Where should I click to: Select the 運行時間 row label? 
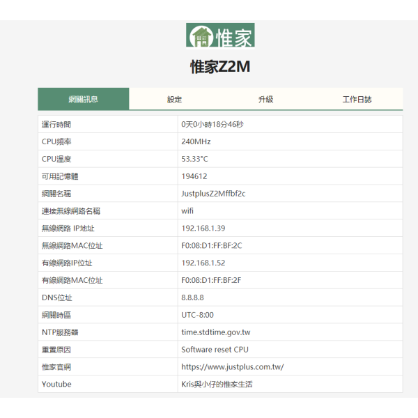pos(56,125)
